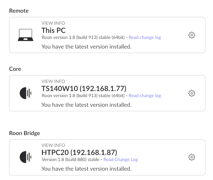This screenshot has height=180, width=213.
Task: Open the settings gear for TS140W10 core
Action: (x=192, y=93)
